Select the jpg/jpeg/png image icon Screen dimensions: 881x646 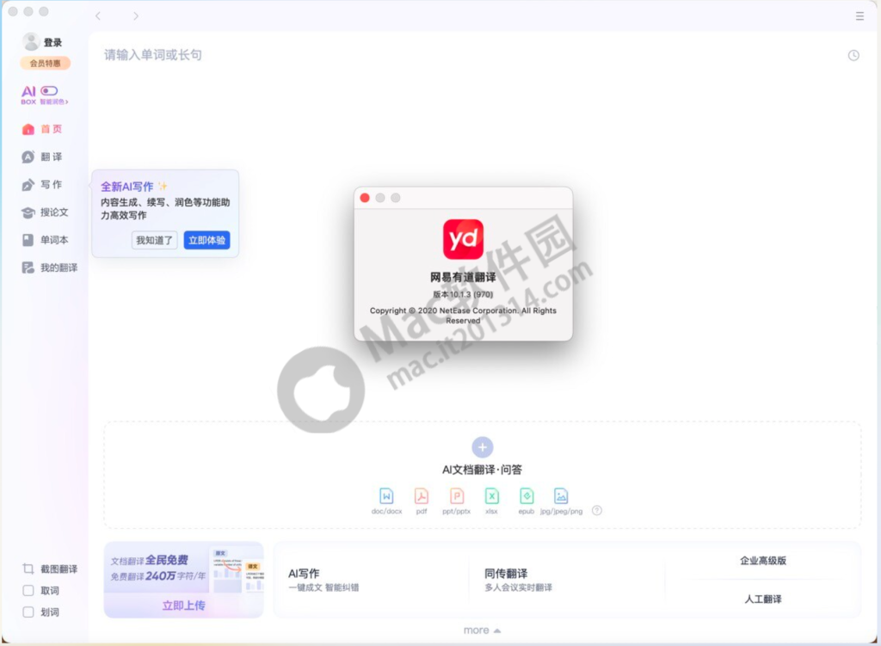[x=561, y=496]
